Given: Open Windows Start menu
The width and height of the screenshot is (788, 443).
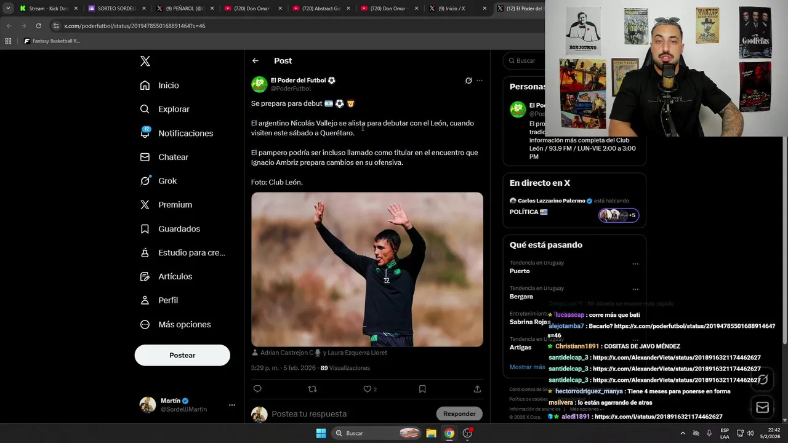Looking at the screenshot, I should click(x=321, y=433).
